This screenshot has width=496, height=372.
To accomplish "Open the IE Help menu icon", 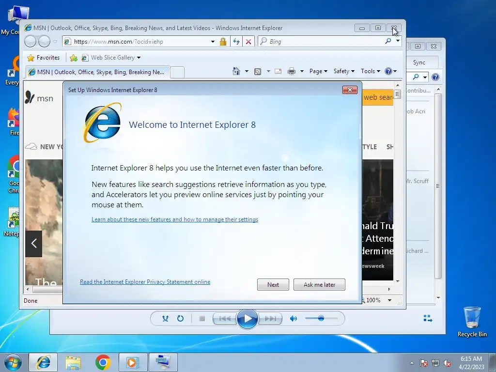I will coord(391,71).
